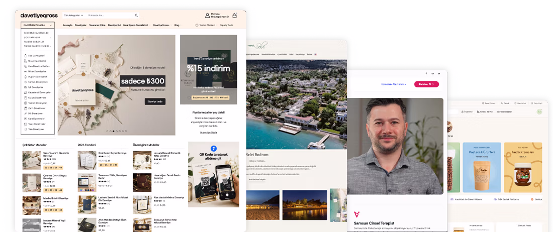Open İNDİRİMLİ DAVETİYELER link
This screenshot has width=553, height=232.
tap(36, 33)
